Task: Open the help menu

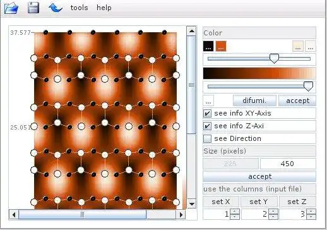Action: [104, 8]
